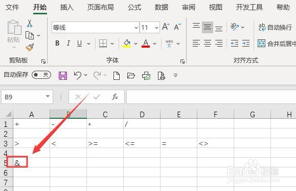Open Name Box B9 dropdown arrow
The height and width of the screenshot is (191, 296).
click(x=48, y=96)
